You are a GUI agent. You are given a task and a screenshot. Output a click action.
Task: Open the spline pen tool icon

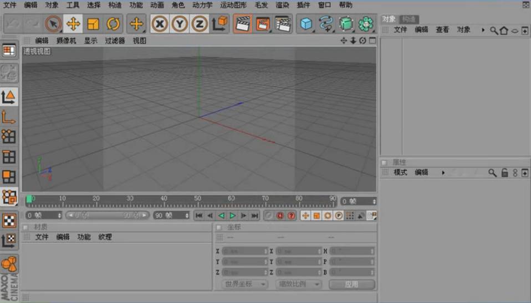click(326, 24)
